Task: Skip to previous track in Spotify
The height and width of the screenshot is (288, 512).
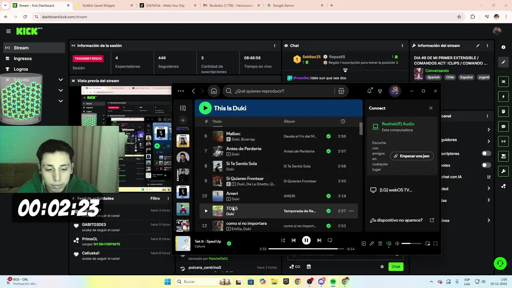Action: click(x=294, y=240)
